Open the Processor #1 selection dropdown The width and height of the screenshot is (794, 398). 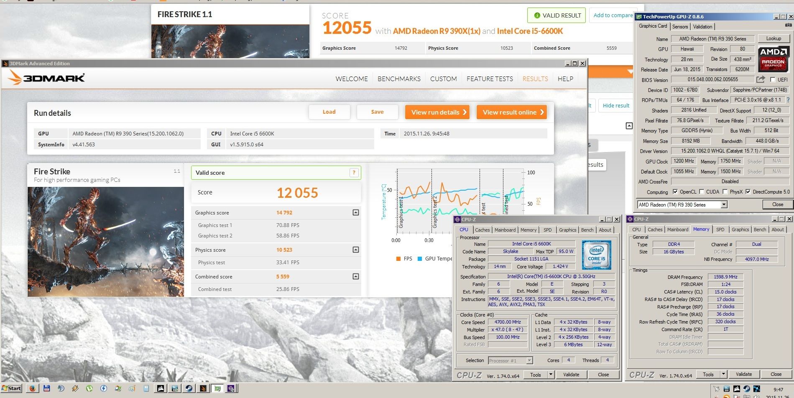click(x=529, y=360)
